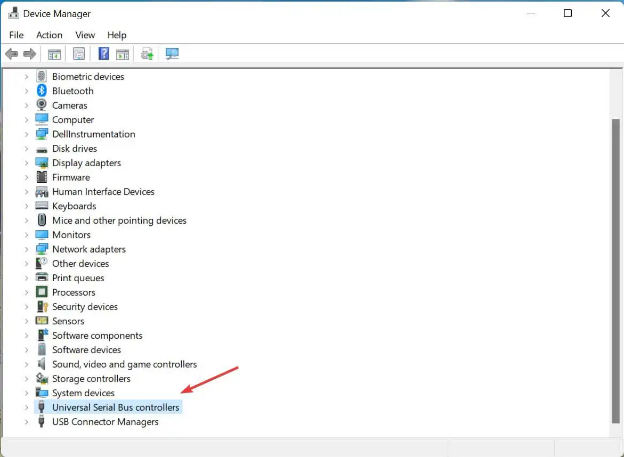Click the Bluetooth icon in device list

(42, 91)
